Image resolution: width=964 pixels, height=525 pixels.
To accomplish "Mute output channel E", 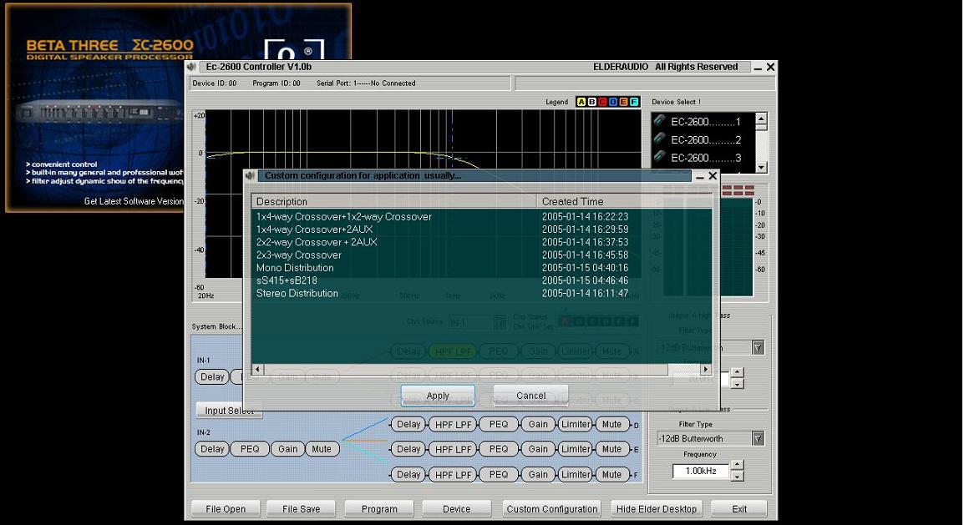I will tap(611, 450).
